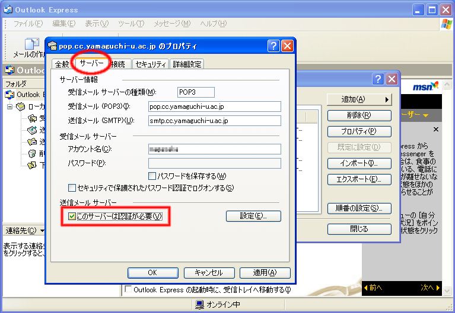Enable secure password authentication logon checkbox
455x313 pixels.
click(x=72, y=188)
